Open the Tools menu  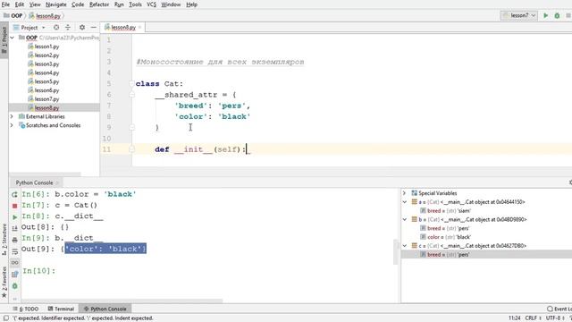[x=135, y=4]
